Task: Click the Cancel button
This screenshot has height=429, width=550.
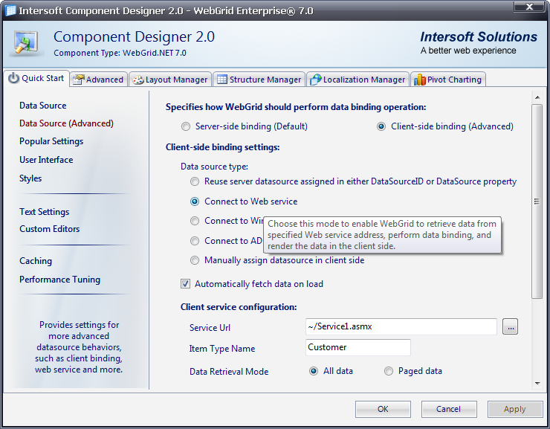Action: tap(449, 409)
